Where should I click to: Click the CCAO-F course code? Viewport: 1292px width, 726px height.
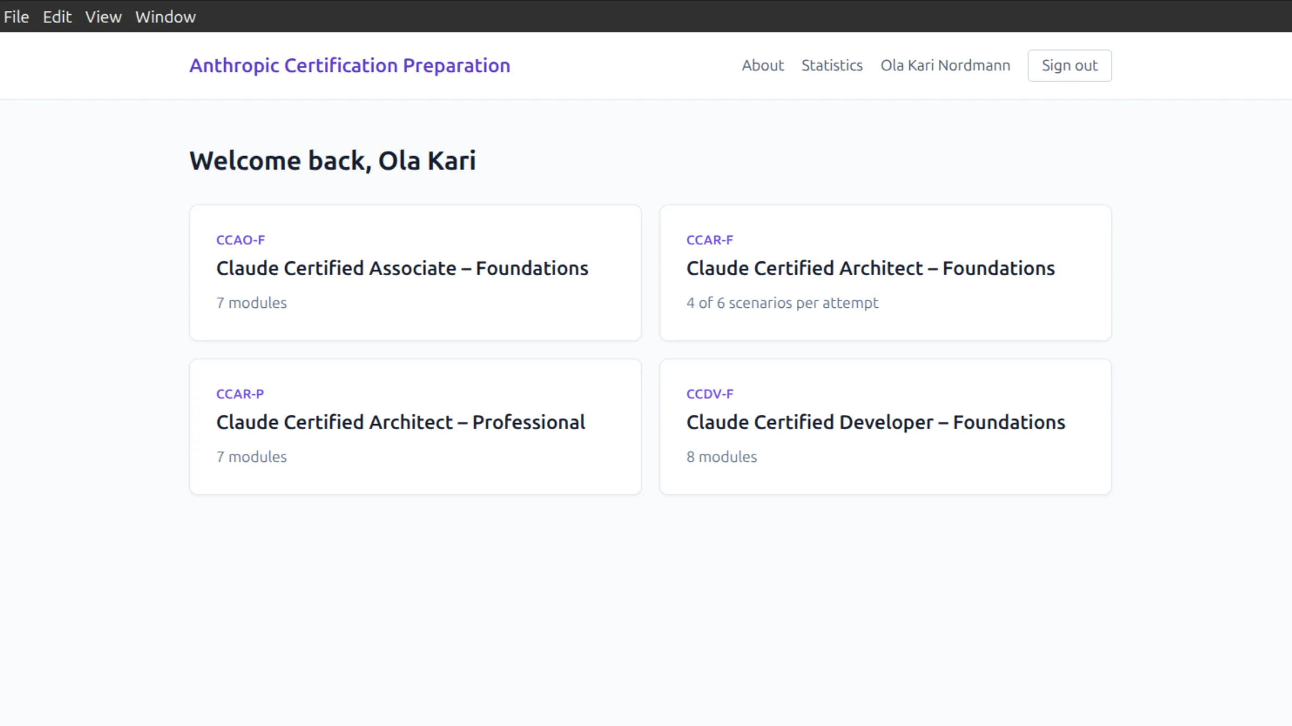click(241, 240)
